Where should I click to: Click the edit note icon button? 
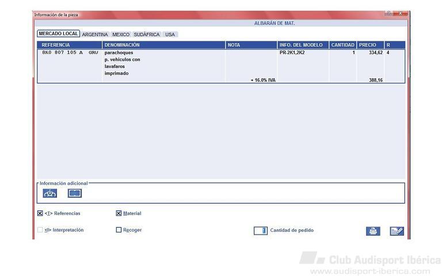[397, 231]
